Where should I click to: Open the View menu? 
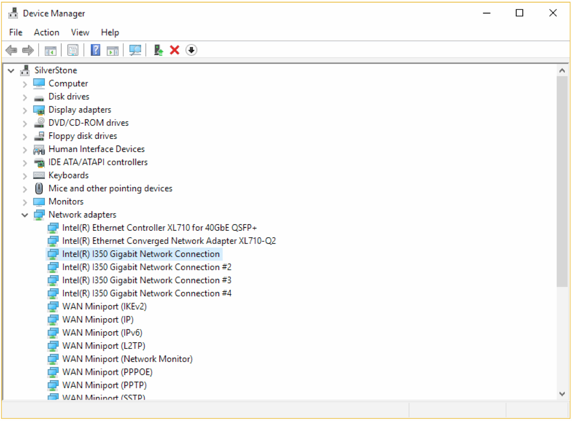pyautogui.click(x=80, y=32)
